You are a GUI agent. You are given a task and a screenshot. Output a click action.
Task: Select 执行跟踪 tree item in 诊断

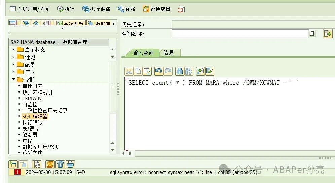pos(32,122)
